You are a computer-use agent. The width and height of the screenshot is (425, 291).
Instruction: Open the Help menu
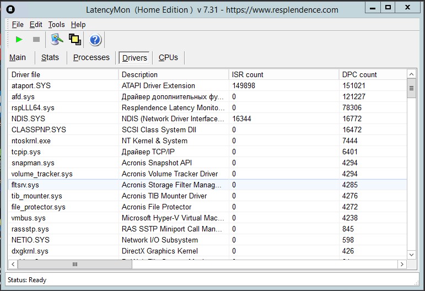[78, 25]
